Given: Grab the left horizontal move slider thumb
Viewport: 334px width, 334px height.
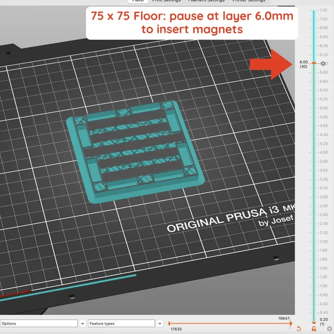Looking at the screenshot, I should coord(169,323).
